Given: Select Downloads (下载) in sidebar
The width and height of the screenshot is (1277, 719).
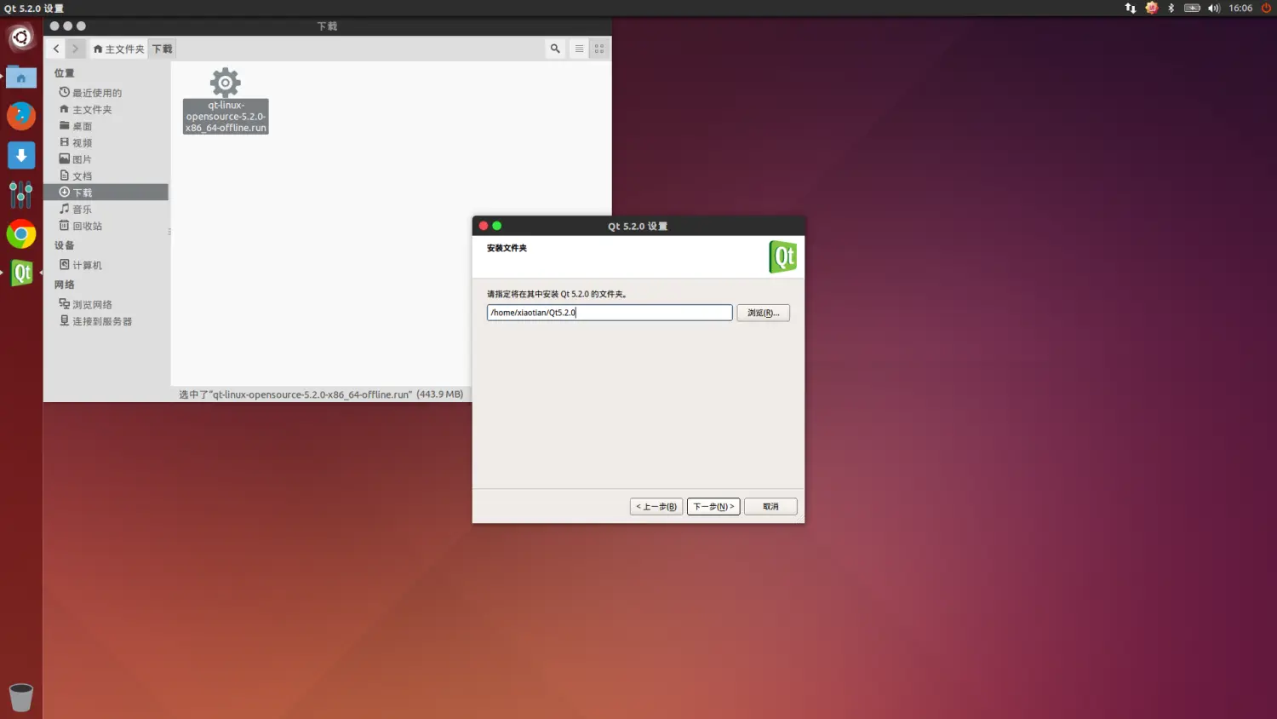Looking at the screenshot, I should [106, 193].
